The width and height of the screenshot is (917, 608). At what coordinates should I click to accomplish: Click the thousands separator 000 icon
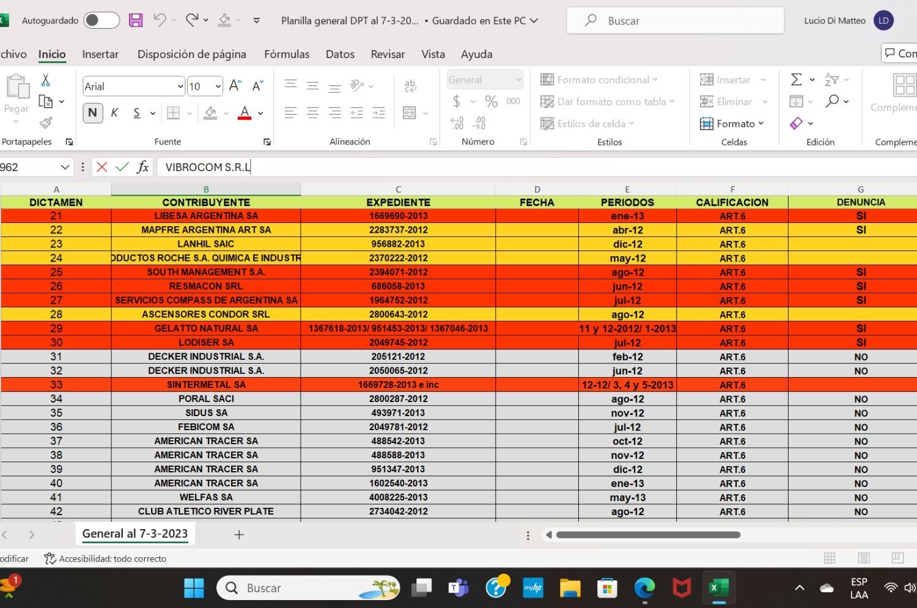coord(513,101)
